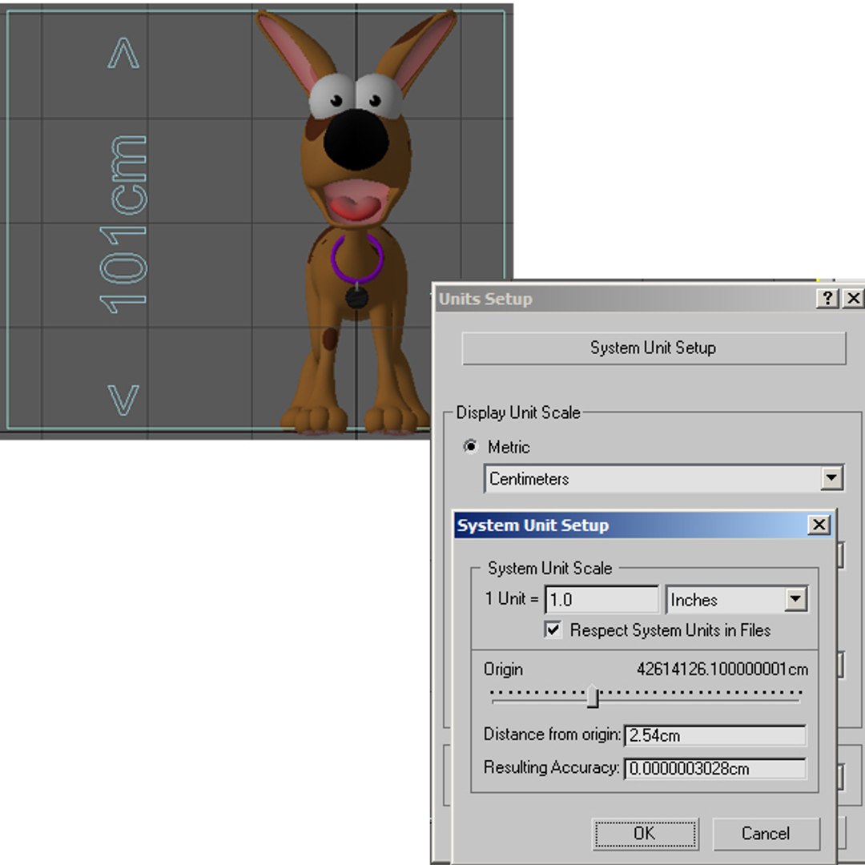Click Cancel in System Unit Setup
This screenshot has height=865, width=865.
(766, 834)
